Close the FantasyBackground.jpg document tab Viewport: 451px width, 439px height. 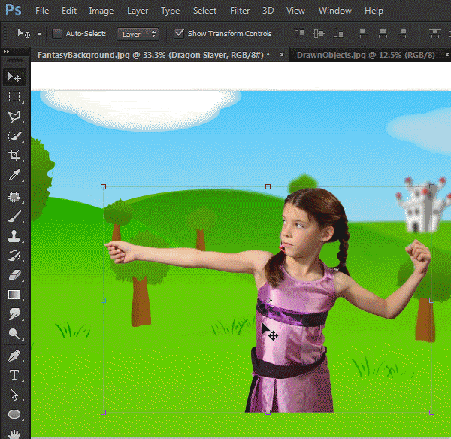(282, 54)
